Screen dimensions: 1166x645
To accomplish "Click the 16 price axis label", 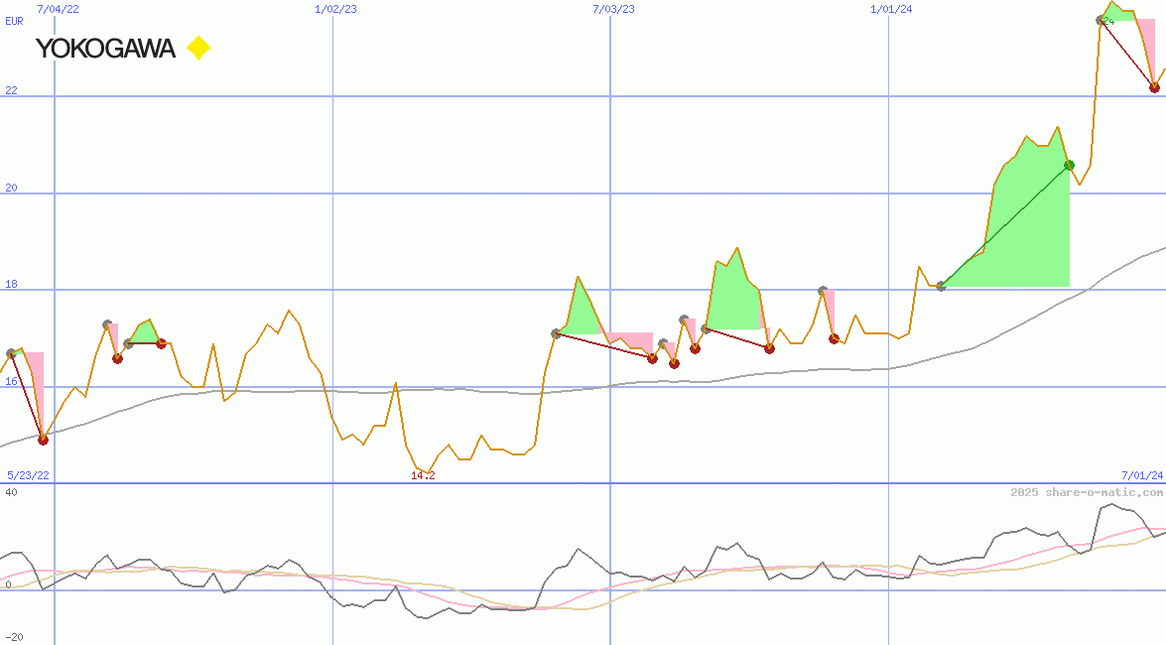I will (11, 382).
